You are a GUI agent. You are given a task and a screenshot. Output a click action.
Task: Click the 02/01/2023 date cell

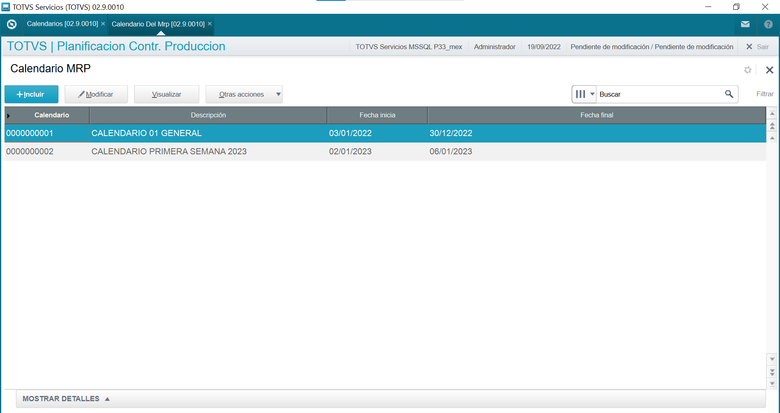click(350, 151)
